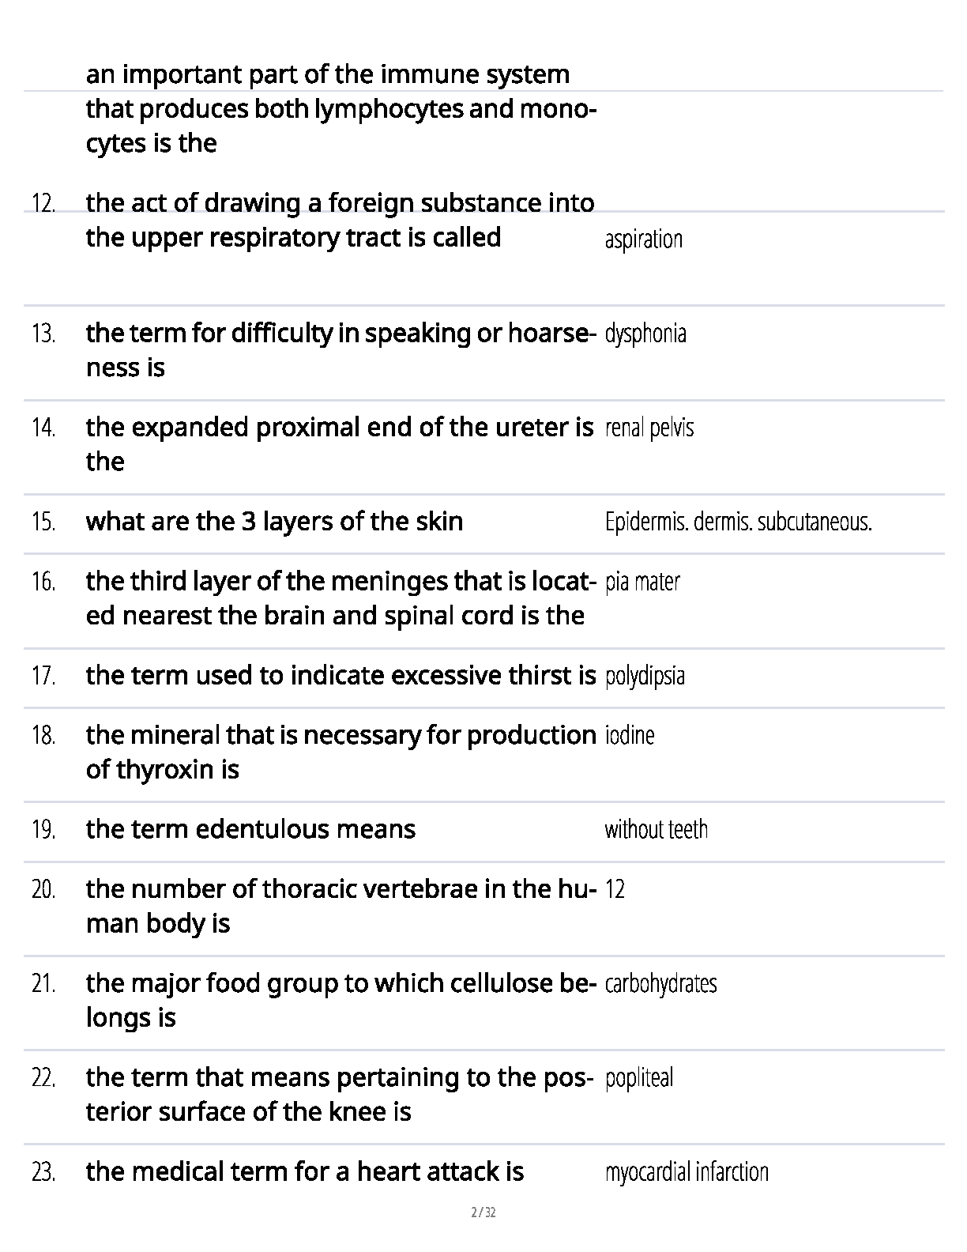967x1252 pixels.
Task: Click the 'without teeth' answer
Action: (x=656, y=829)
